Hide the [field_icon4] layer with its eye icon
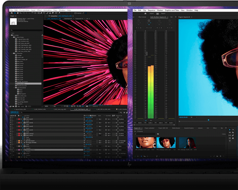This screenshot has width=238, height=190. click(x=10, y=123)
